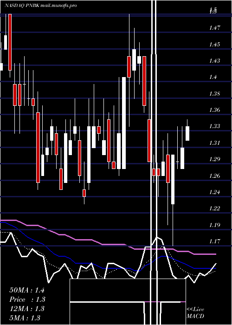Click the 1.4 price axis label
This screenshot has width=232, height=325.
tap(213, 77)
